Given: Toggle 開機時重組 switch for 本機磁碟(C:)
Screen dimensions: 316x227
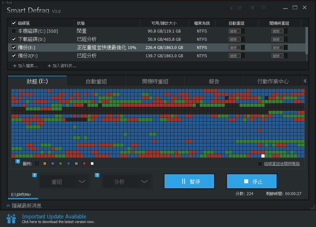Looking at the screenshot, I should (279, 31).
